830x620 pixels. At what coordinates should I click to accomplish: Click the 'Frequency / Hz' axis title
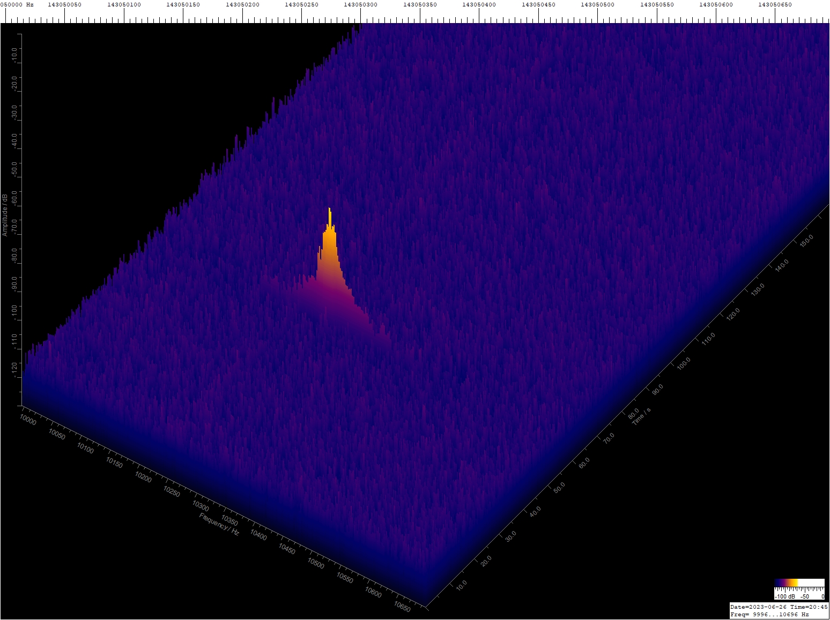coord(219,524)
